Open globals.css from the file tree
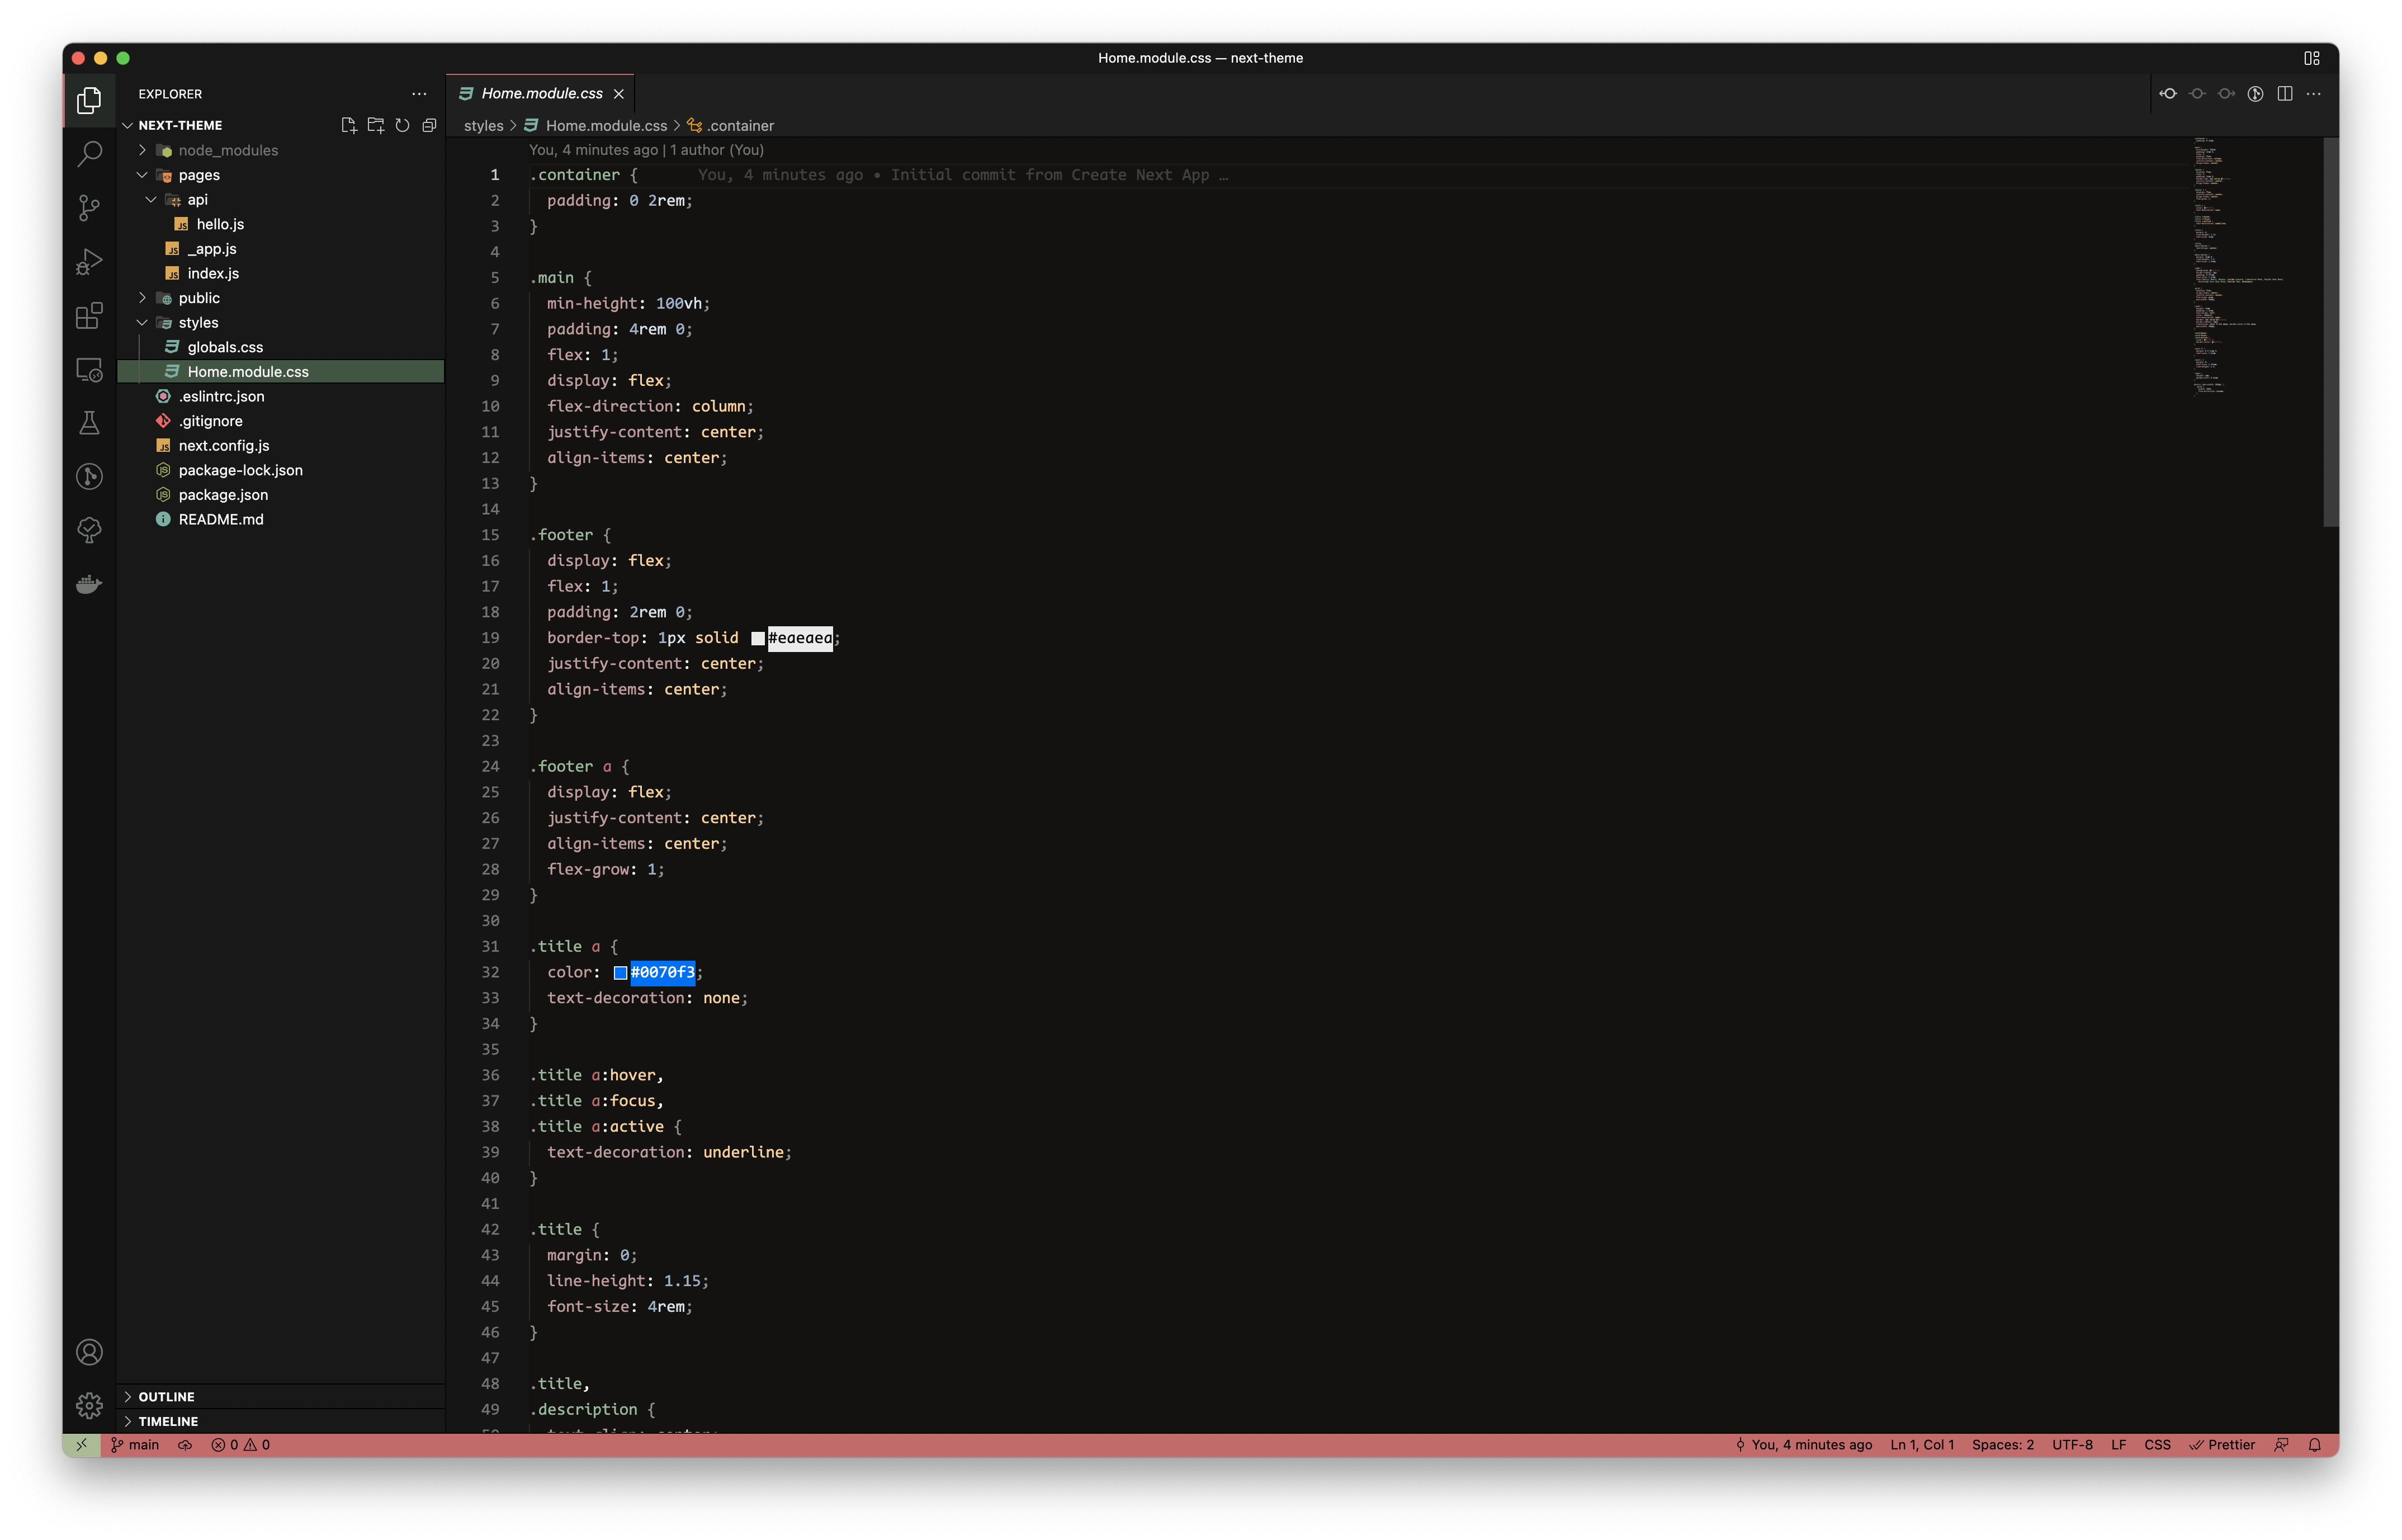This screenshot has height=1540, width=2402. tap(225, 347)
